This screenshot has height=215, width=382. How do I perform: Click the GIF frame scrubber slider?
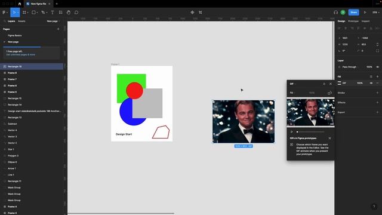tap(310, 132)
